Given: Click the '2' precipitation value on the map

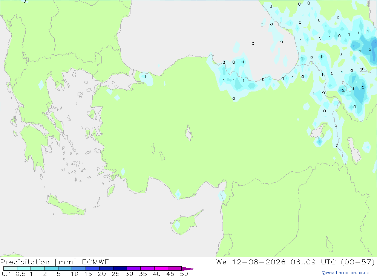Looking at the screenshot, I should pos(343,90).
